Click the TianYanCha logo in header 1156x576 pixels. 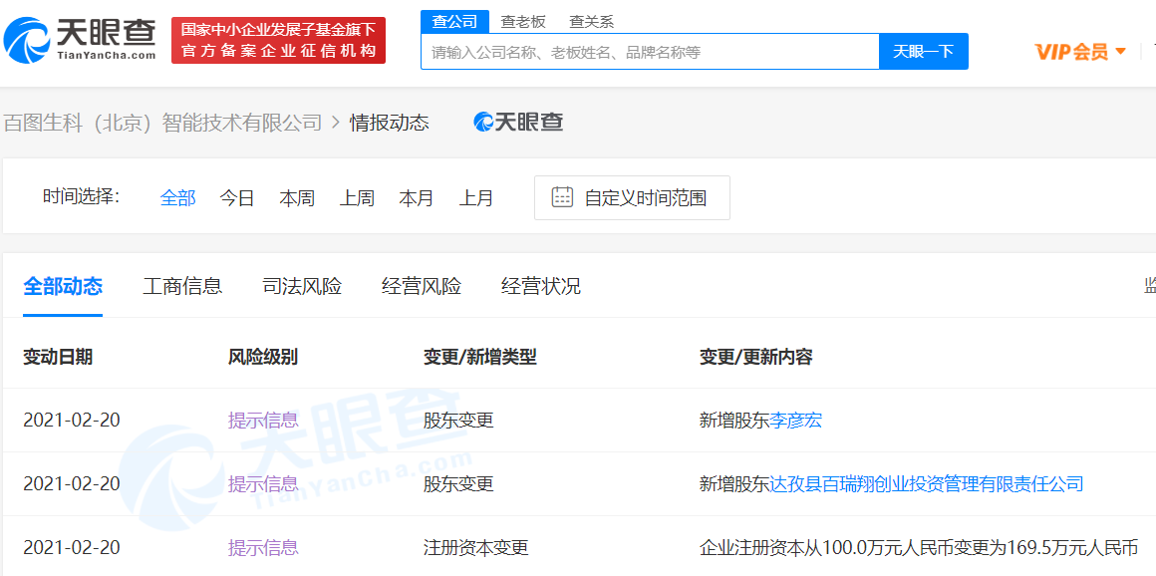[x=80, y=40]
